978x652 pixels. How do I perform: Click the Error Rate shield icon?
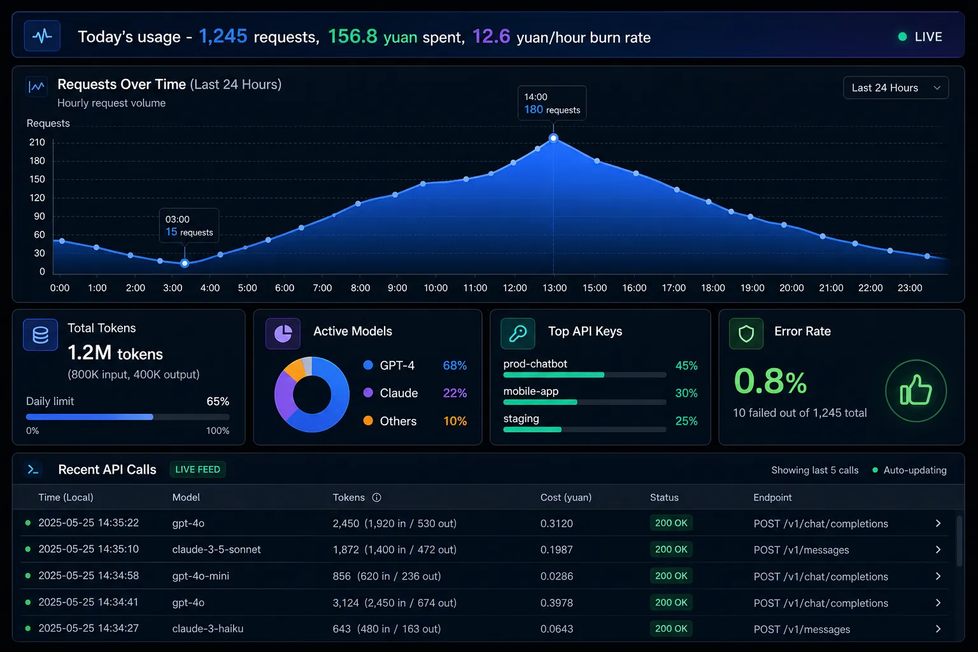(x=746, y=333)
